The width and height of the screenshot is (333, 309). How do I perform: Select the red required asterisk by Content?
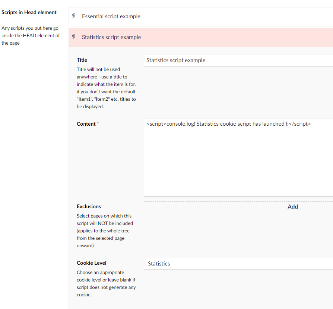pyautogui.click(x=98, y=124)
